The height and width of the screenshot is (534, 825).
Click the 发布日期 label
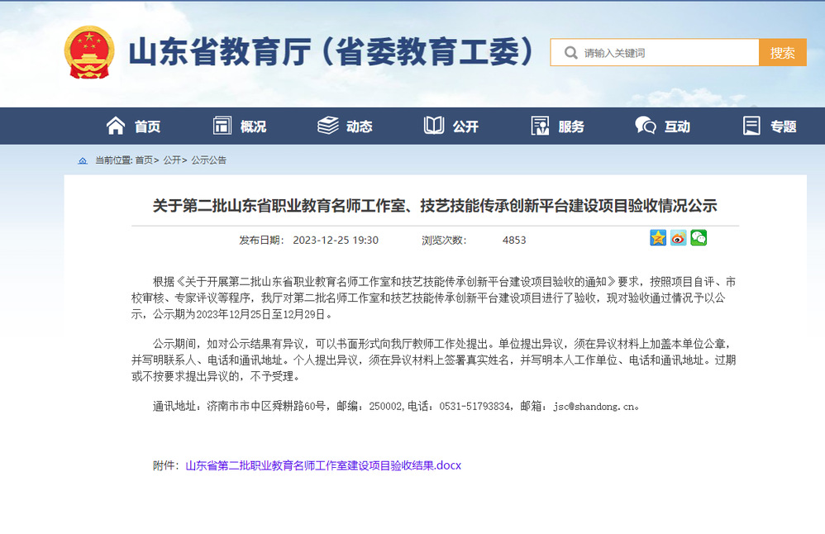pos(261,241)
